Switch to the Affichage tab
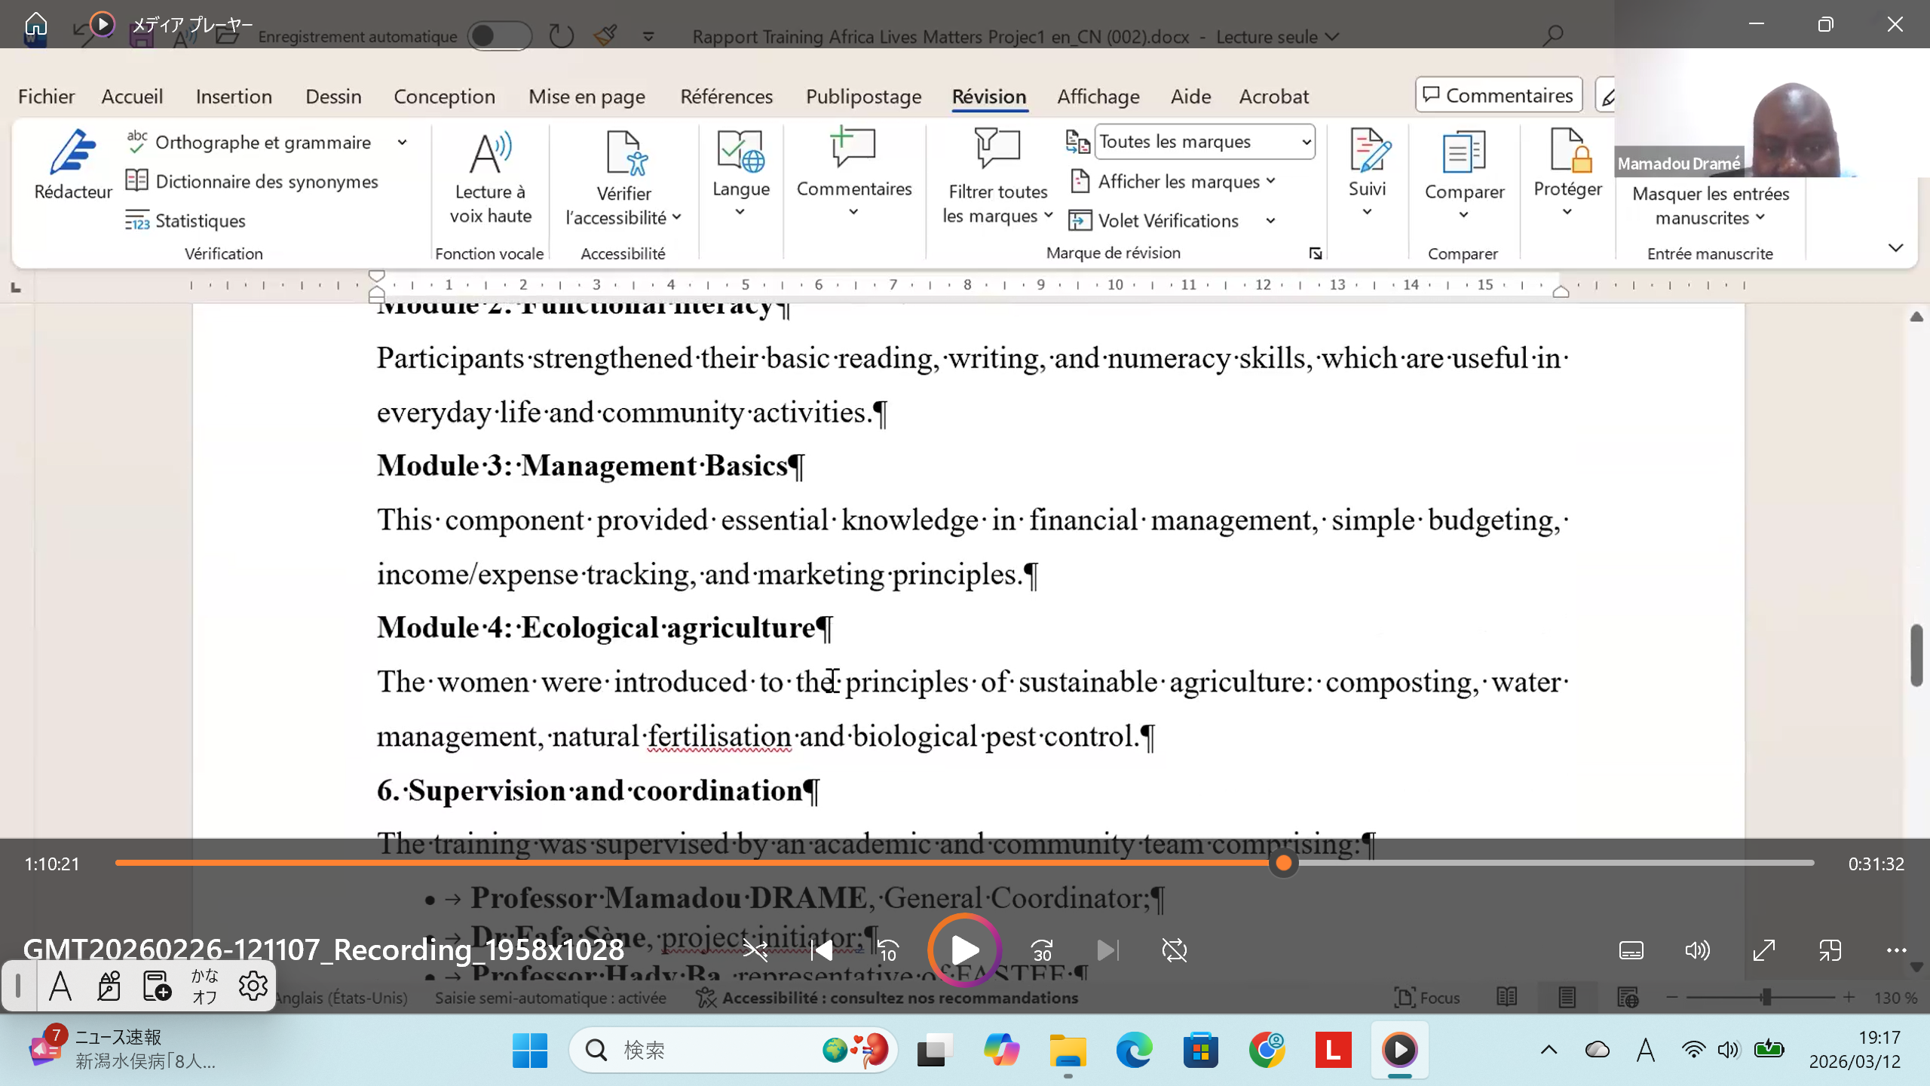 tap(1098, 97)
